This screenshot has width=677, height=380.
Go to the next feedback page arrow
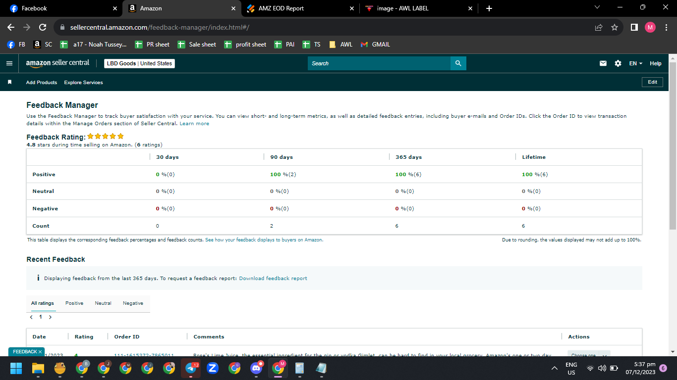coord(50,317)
